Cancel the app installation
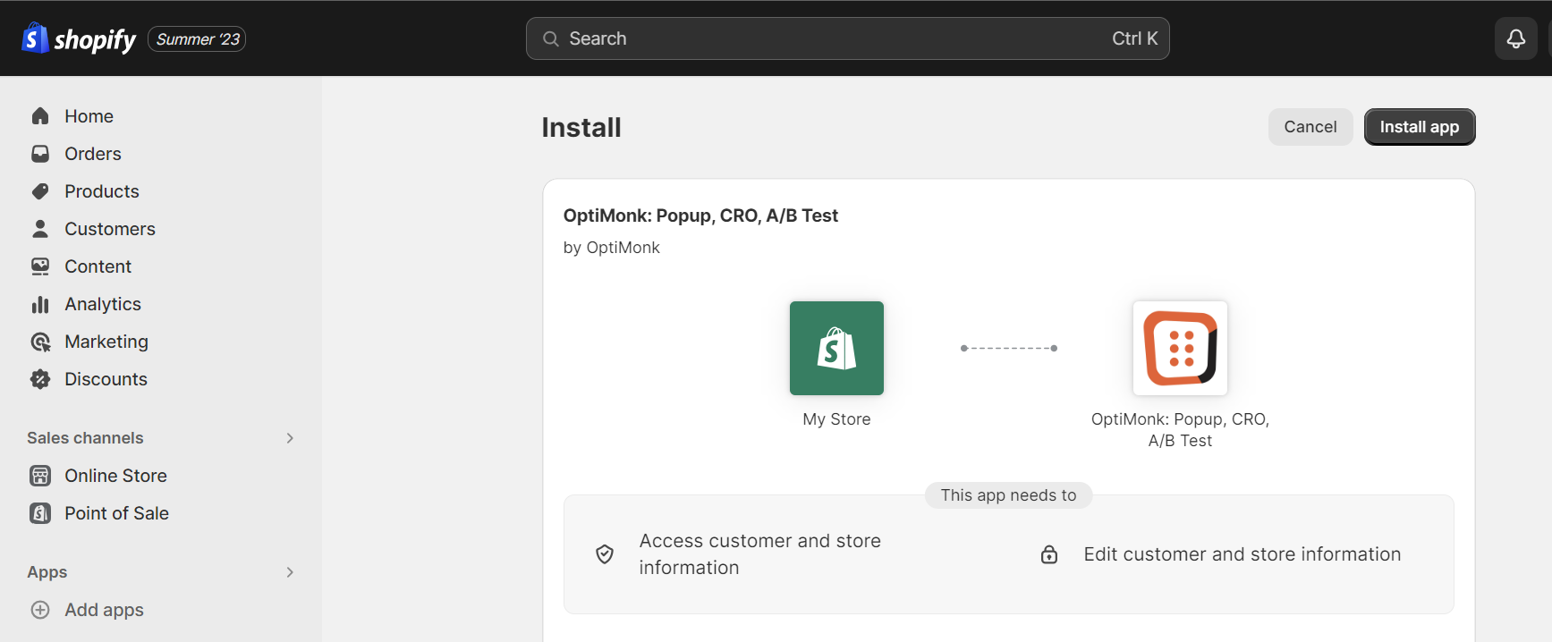This screenshot has width=1552, height=642. click(1310, 127)
